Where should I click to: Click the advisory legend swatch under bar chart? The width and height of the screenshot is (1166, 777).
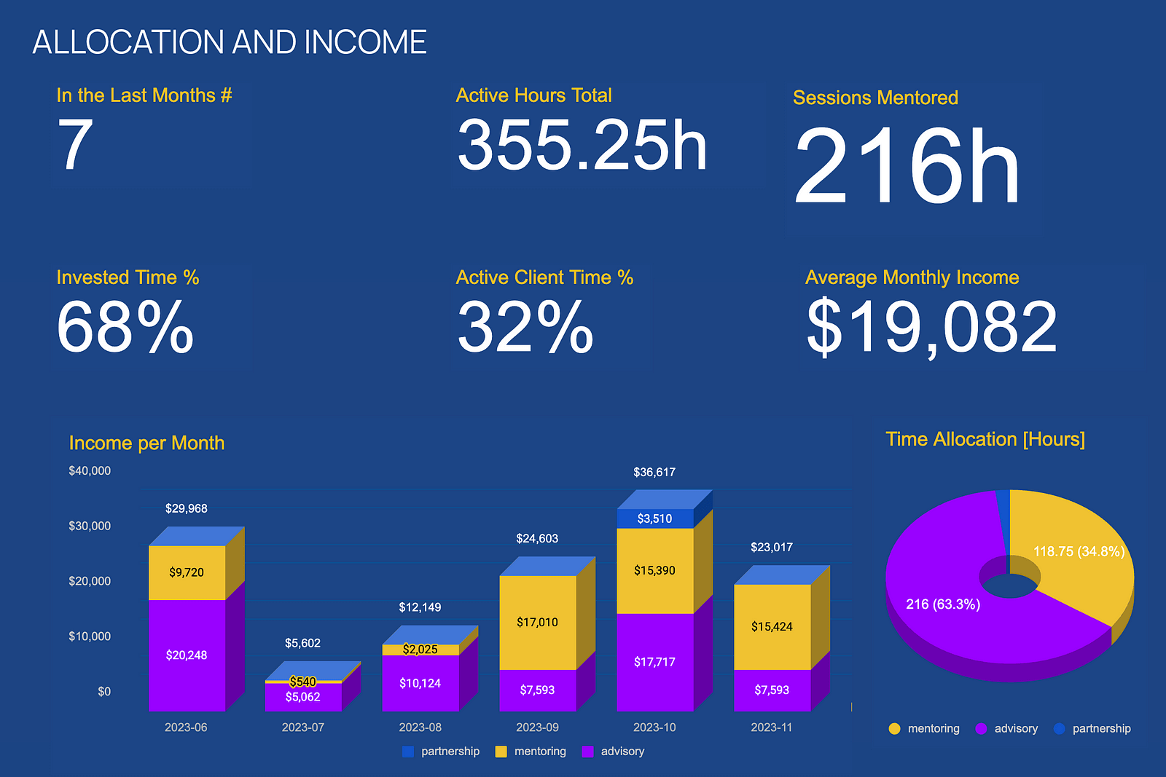pos(588,752)
